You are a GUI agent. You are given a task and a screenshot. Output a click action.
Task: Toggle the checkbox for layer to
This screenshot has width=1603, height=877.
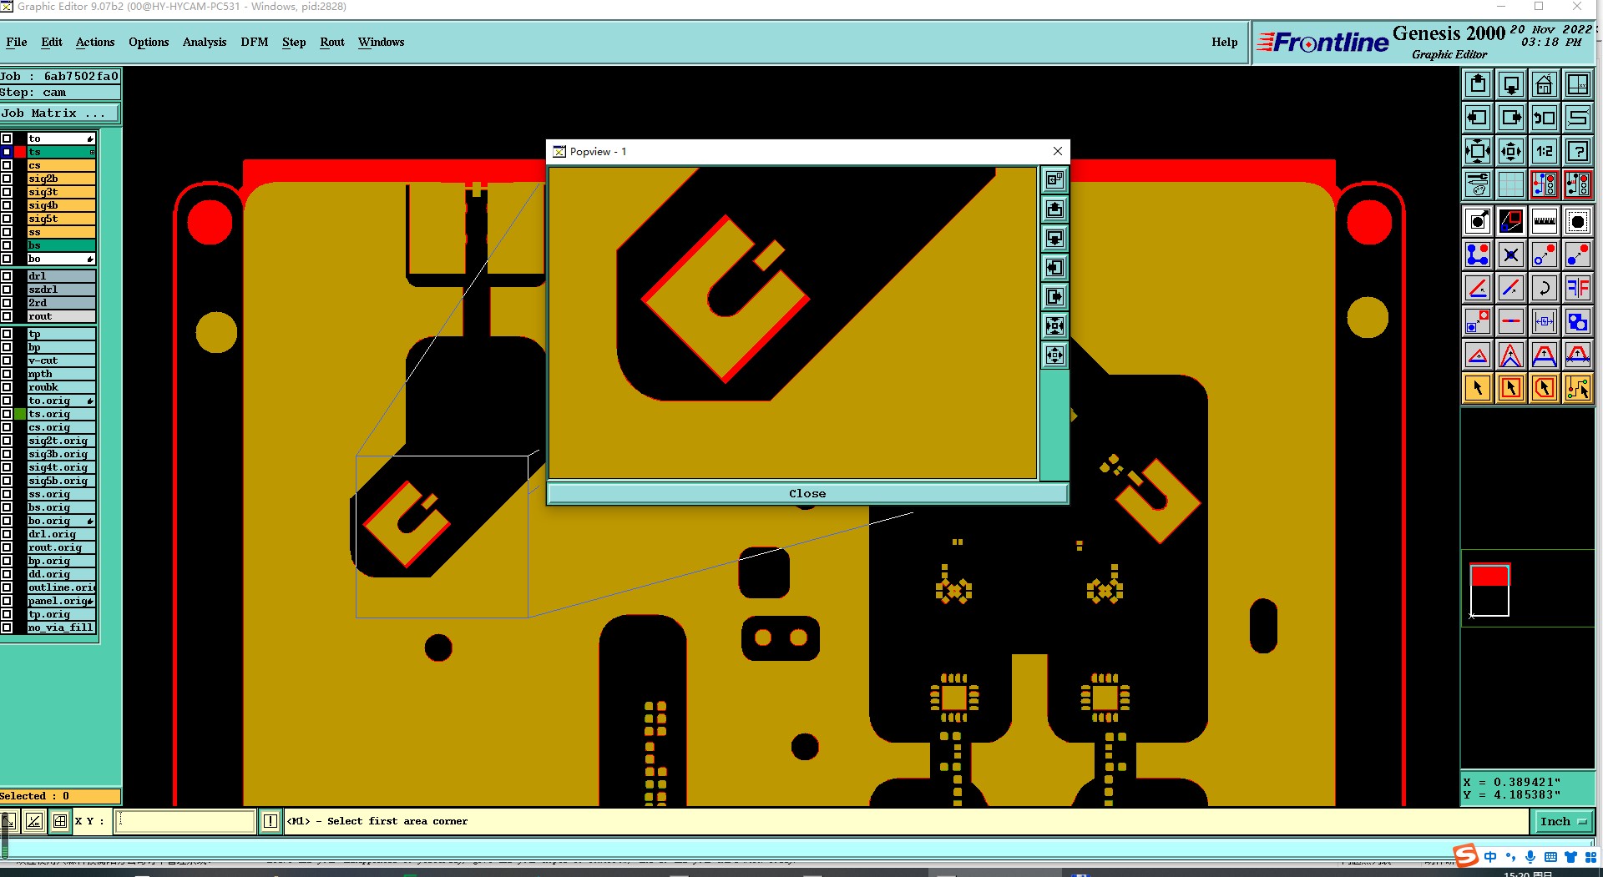(7, 139)
